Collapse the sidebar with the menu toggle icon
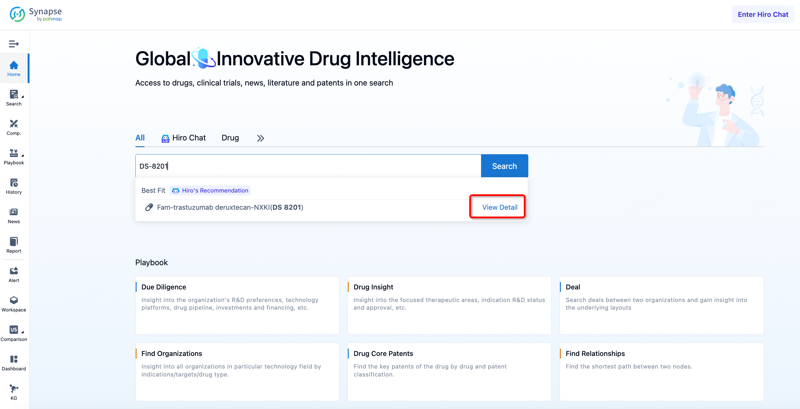The image size is (800, 409). pos(14,44)
